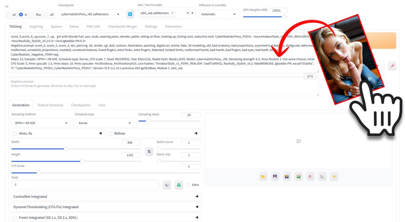Randomize the seed with the dice icon
The height and width of the screenshot is (222, 405).
tap(167, 185)
